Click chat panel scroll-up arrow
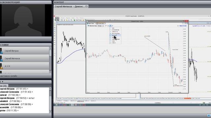The height and width of the screenshot is (118, 211). pyautogui.click(x=50, y=89)
